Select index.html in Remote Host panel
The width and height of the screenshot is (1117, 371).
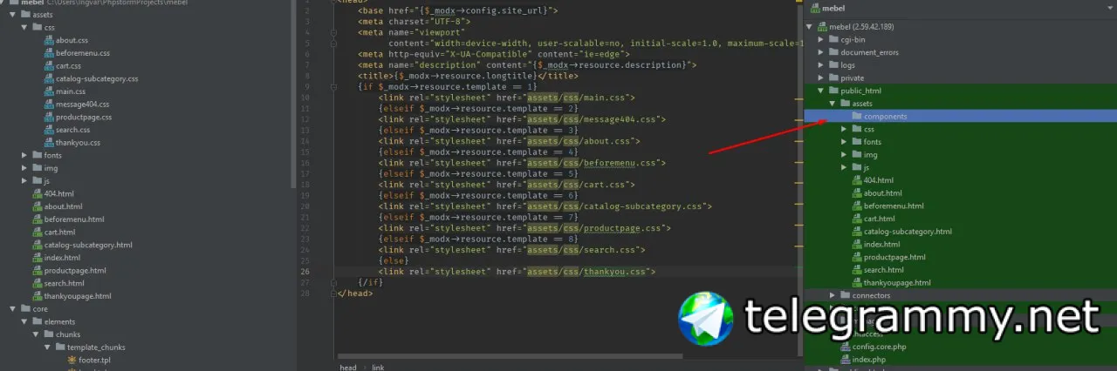click(881, 245)
